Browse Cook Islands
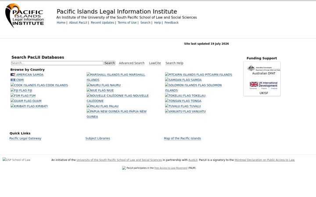The width and height of the screenshot is (316, 197). tap(39, 85)
